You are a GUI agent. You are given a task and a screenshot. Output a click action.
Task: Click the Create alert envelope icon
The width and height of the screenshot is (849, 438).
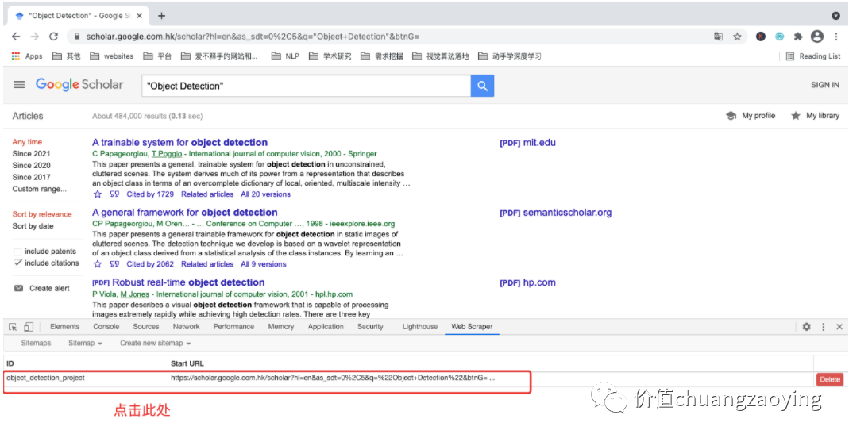pyautogui.click(x=18, y=288)
